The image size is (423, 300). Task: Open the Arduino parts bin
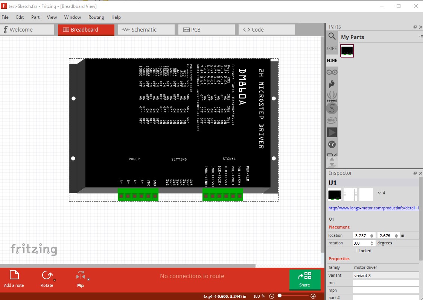[332, 72]
